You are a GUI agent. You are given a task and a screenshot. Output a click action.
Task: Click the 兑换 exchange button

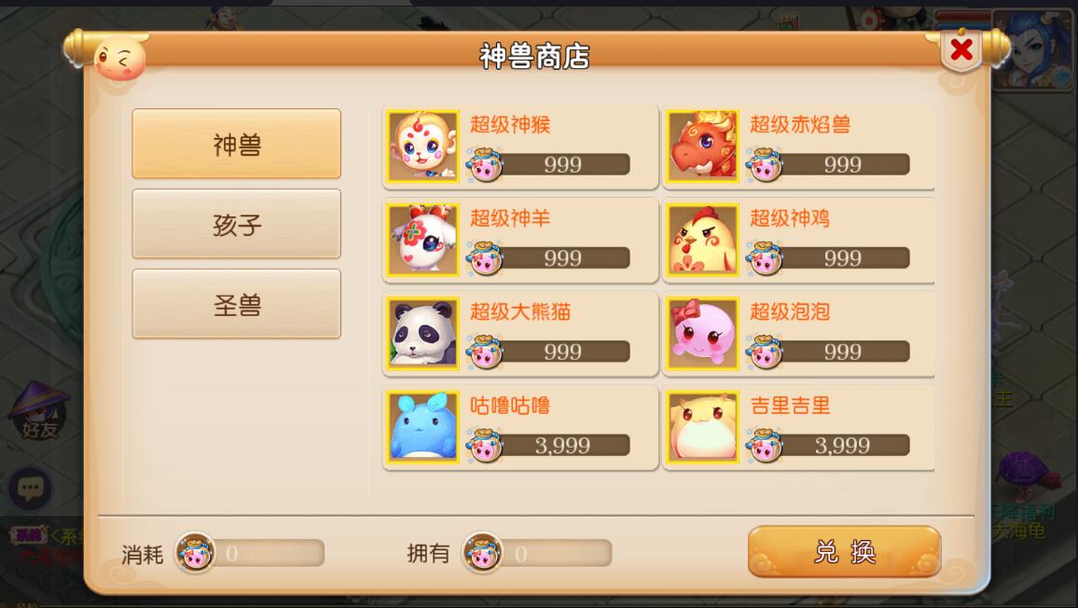[x=844, y=552]
